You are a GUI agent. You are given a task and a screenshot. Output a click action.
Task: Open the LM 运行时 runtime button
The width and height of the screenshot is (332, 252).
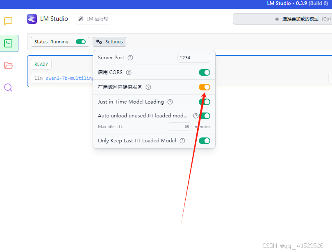click(93, 19)
